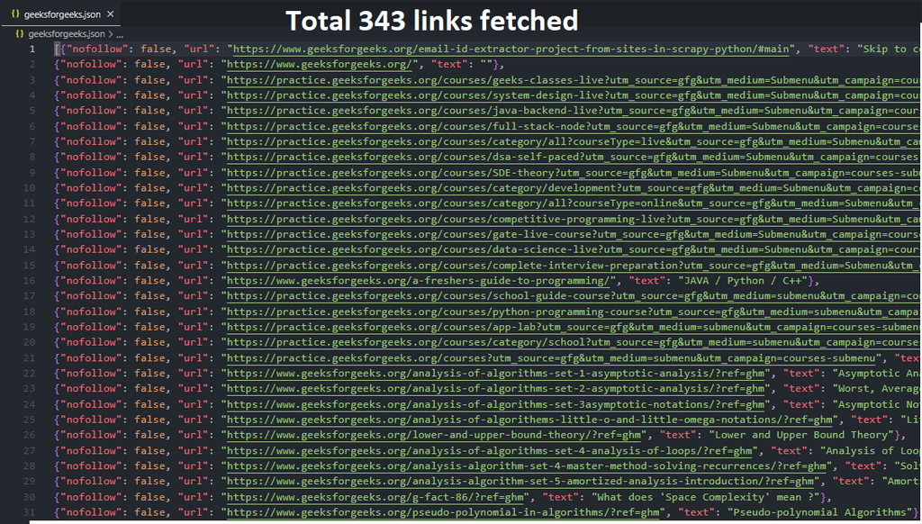
Task: Open the SDE-theory course link
Action: pos(574,172)
